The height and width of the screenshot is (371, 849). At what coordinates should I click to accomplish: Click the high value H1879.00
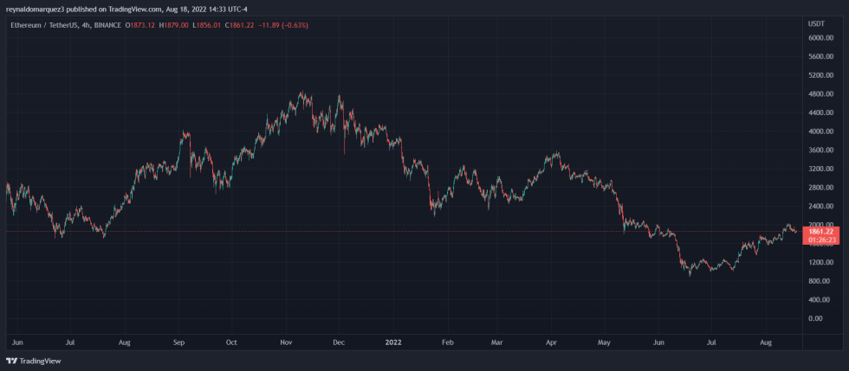click(x=173, y=25)
